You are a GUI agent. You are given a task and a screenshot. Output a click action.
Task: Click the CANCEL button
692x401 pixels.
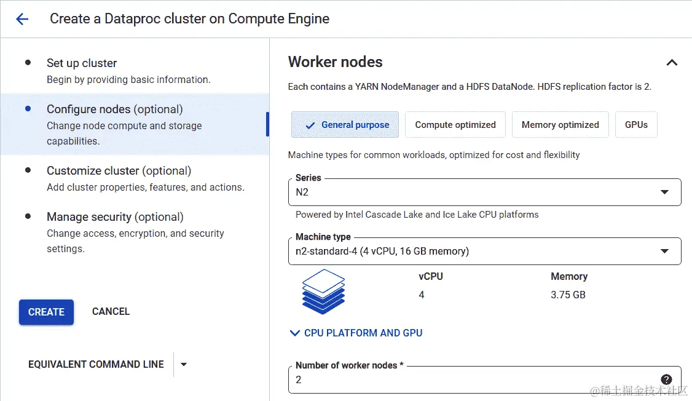click(x=111, y=311)
